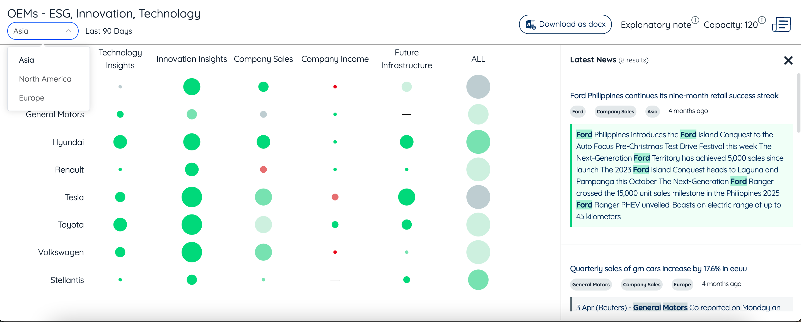Click the Explanatory note info icon
801x322 pixels.
pyautogui.click(x=695, y=20)
